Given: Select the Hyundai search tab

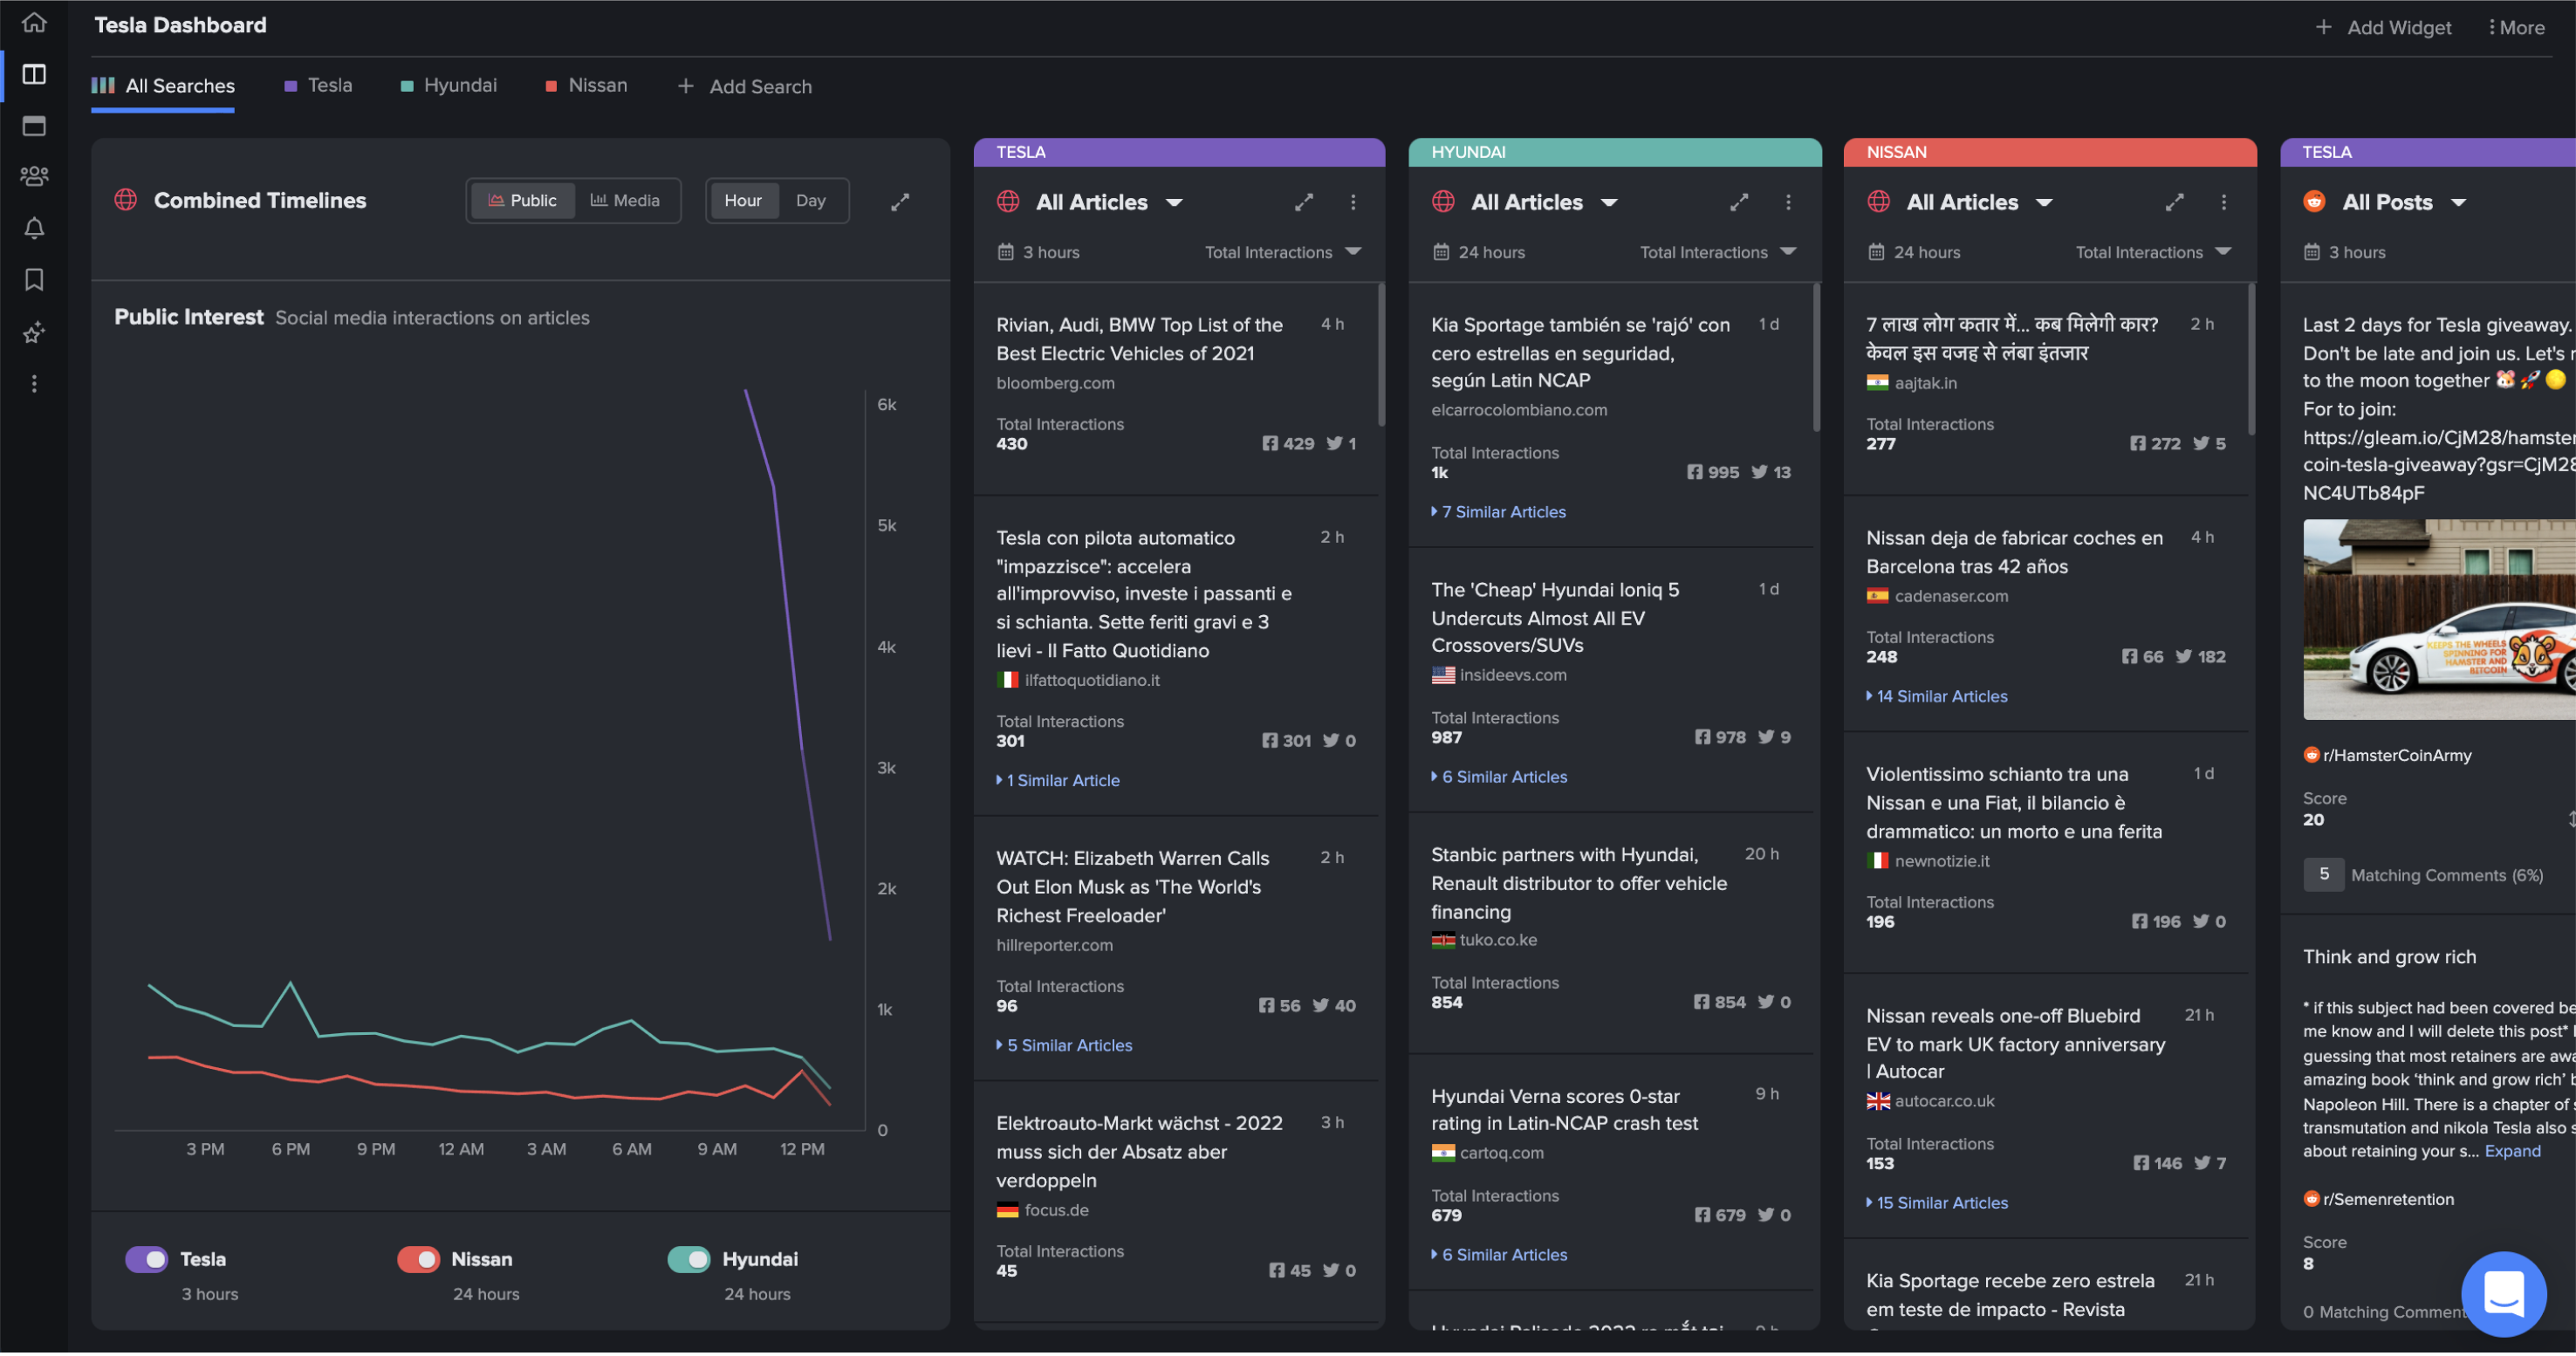Looking at the screenshot, I should coord(448,86).
